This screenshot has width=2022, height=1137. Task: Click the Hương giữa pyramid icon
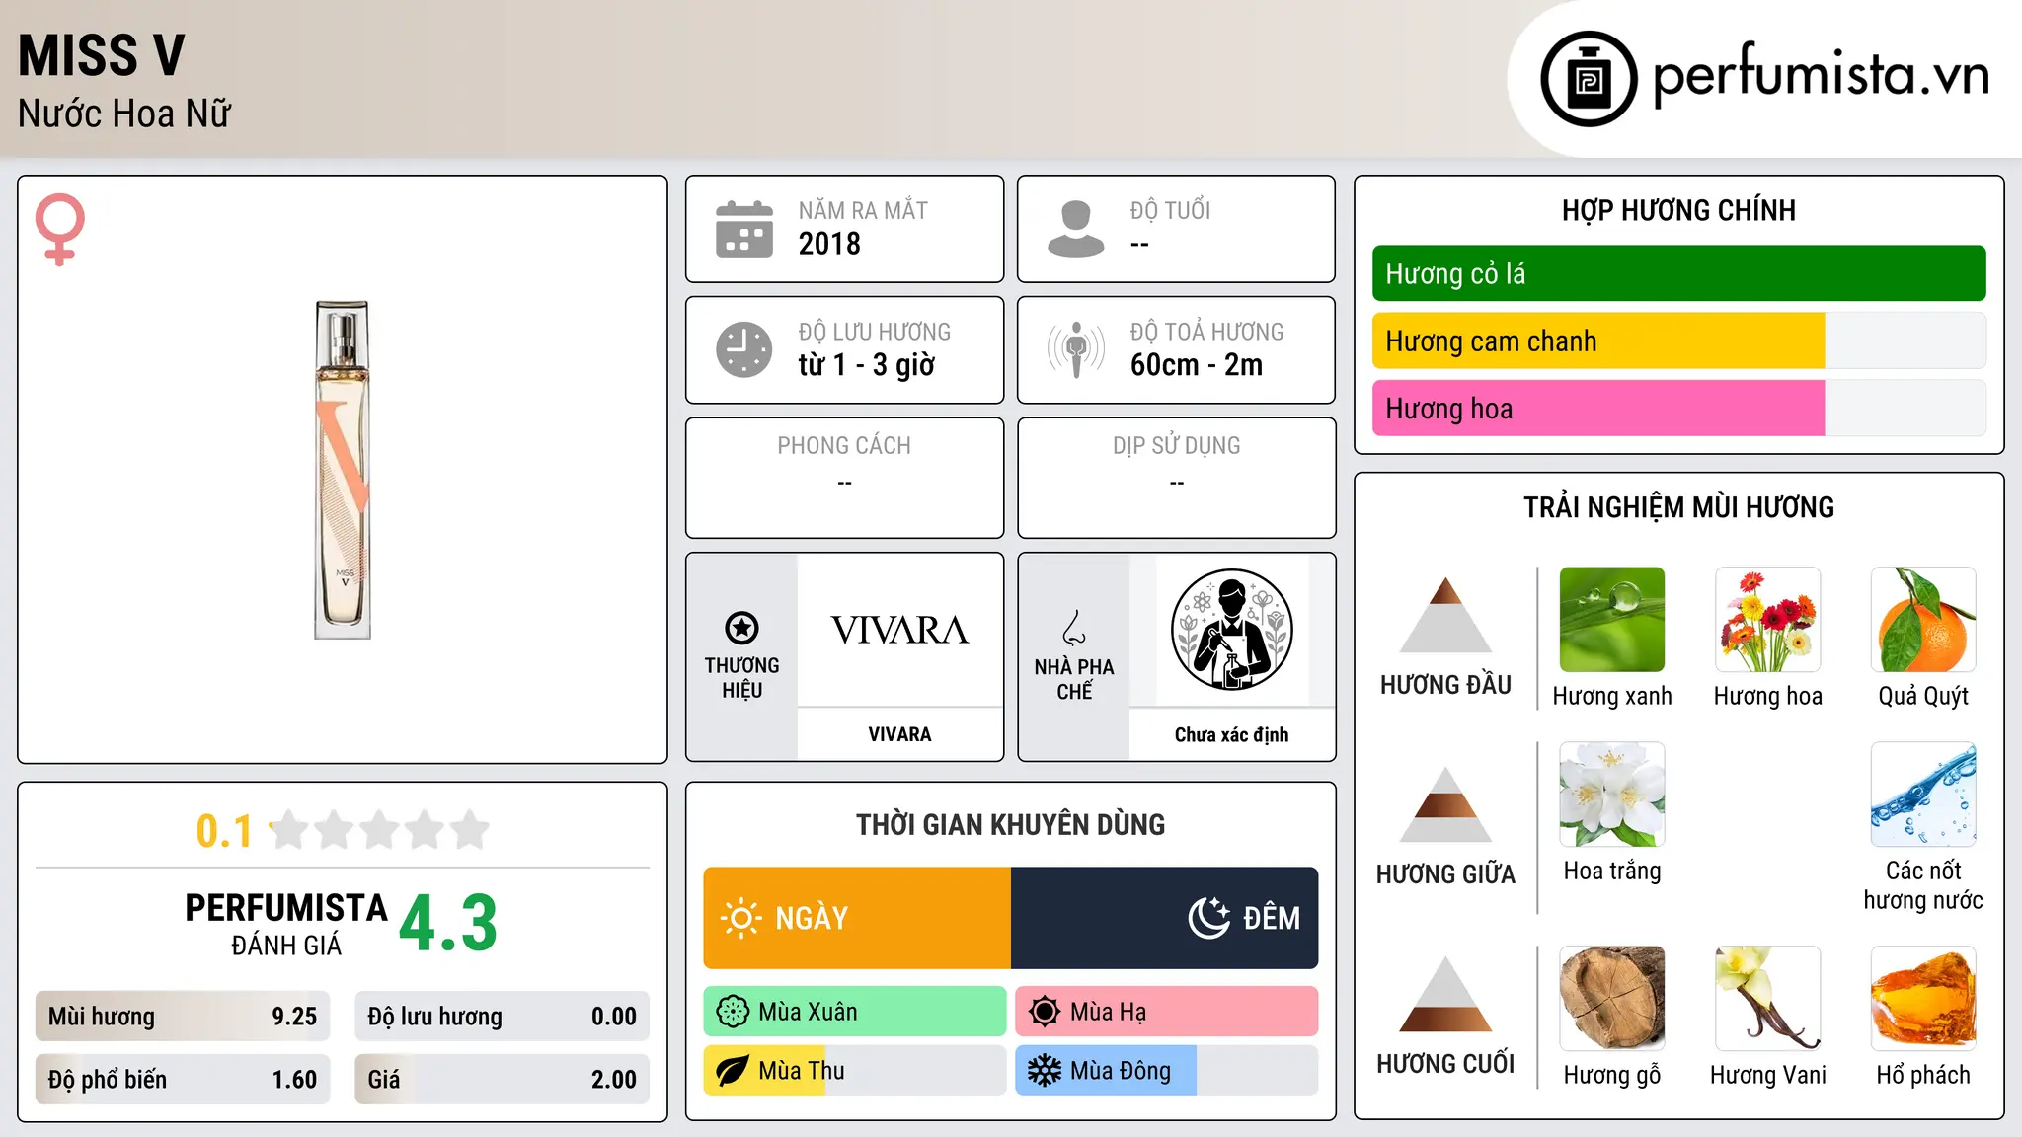coord(1446,804)
